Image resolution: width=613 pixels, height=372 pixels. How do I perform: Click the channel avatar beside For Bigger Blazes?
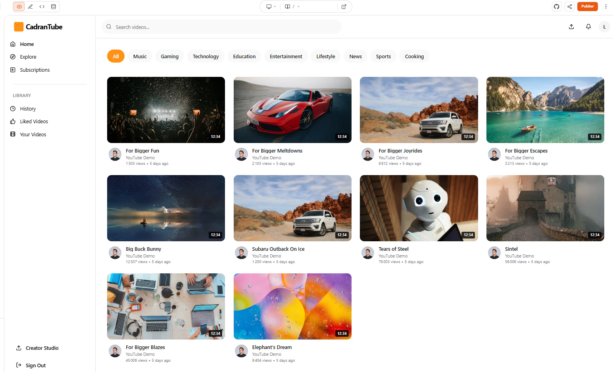click(x=115, y=351)
